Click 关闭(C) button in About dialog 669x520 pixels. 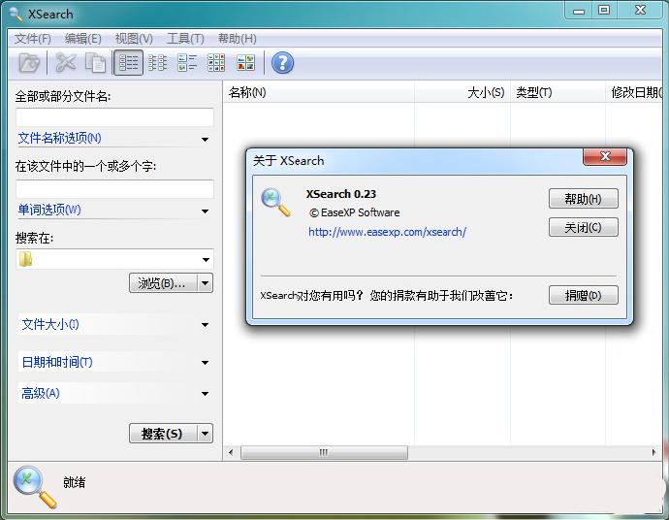point(584,227)
